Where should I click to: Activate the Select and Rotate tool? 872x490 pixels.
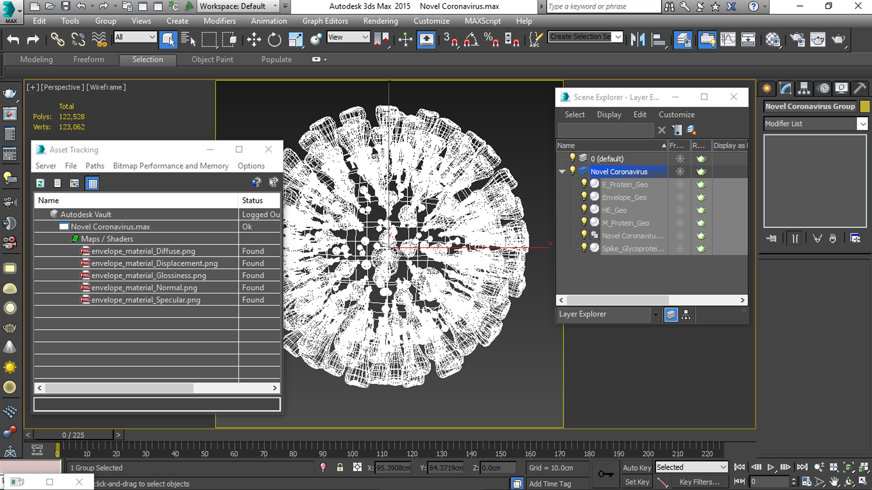point(274,40)
